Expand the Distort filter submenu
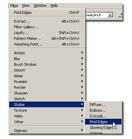This screenshot has height=139, width=132. tap(47, 70)
